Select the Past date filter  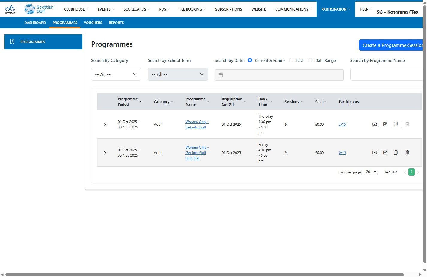coord(291,60)
